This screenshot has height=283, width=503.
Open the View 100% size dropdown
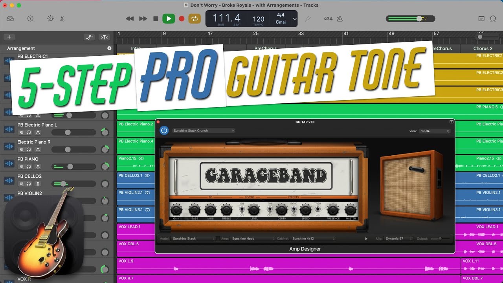point(435,131)
